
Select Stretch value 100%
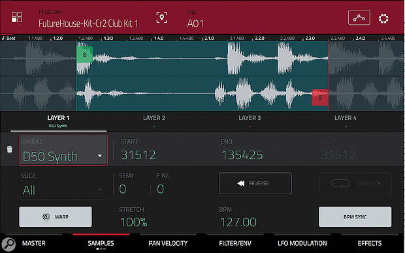[133, 222]
